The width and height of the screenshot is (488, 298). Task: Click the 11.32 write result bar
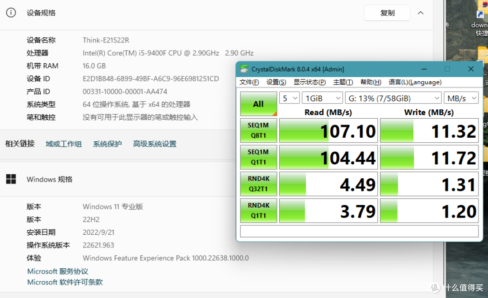click(x=429, y=130)
